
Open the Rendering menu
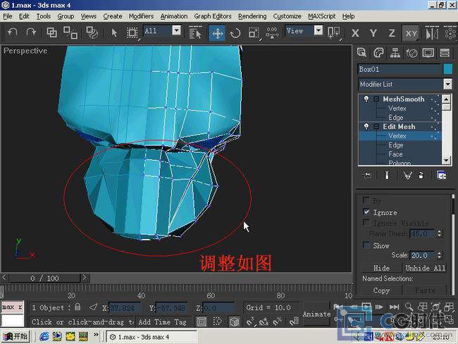click(252, 16)
